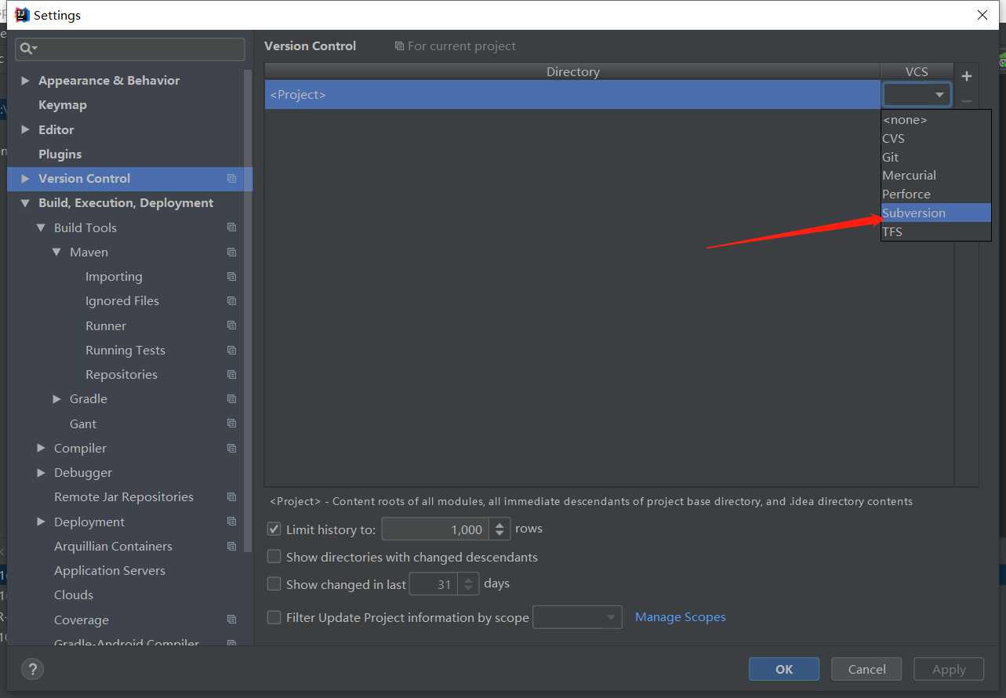Select Git from VCS list
This screenshot has height=698, width=1006.
point(936,157)
